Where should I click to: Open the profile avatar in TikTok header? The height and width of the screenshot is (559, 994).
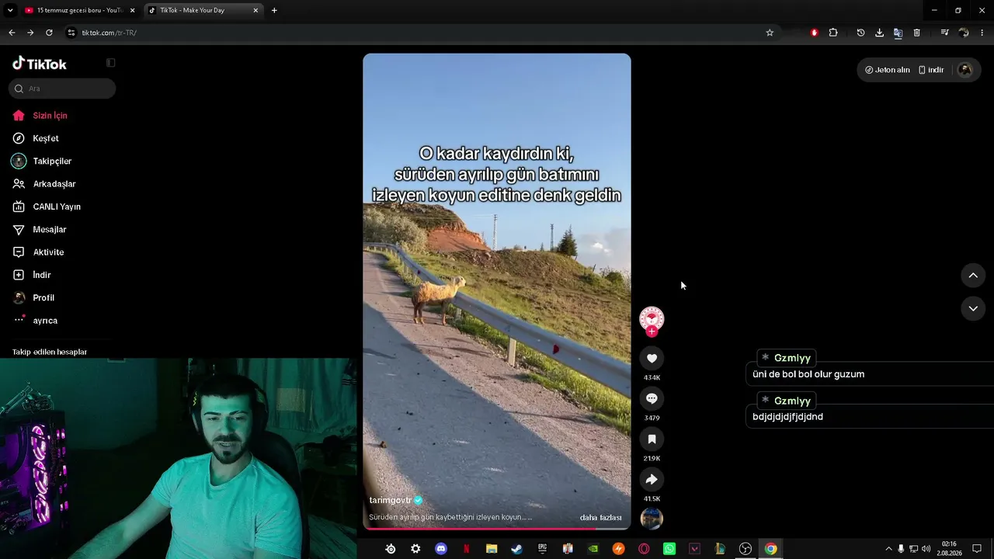click(965, 70)
